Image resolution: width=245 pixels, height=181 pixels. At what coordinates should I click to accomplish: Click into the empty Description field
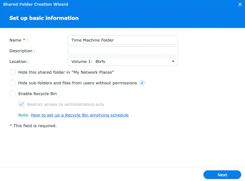(x=122, y=51)
